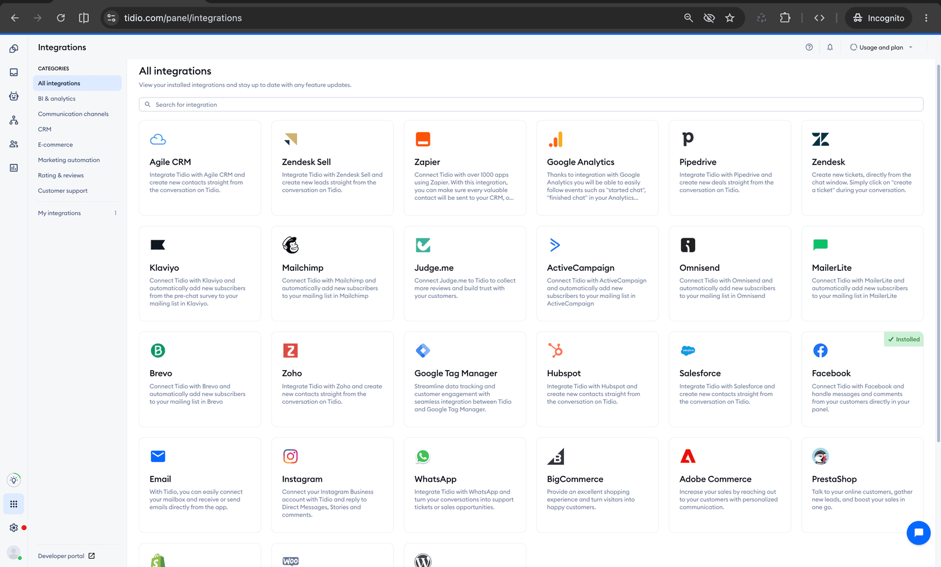Click the Salesforce cloud logo
Viewport: 941px width, 567px height.
[x=688, y=351]
